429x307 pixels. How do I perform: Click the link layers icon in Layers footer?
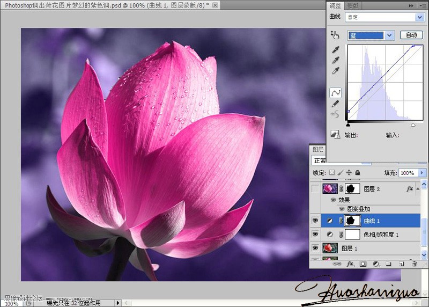tap(337, 264)
